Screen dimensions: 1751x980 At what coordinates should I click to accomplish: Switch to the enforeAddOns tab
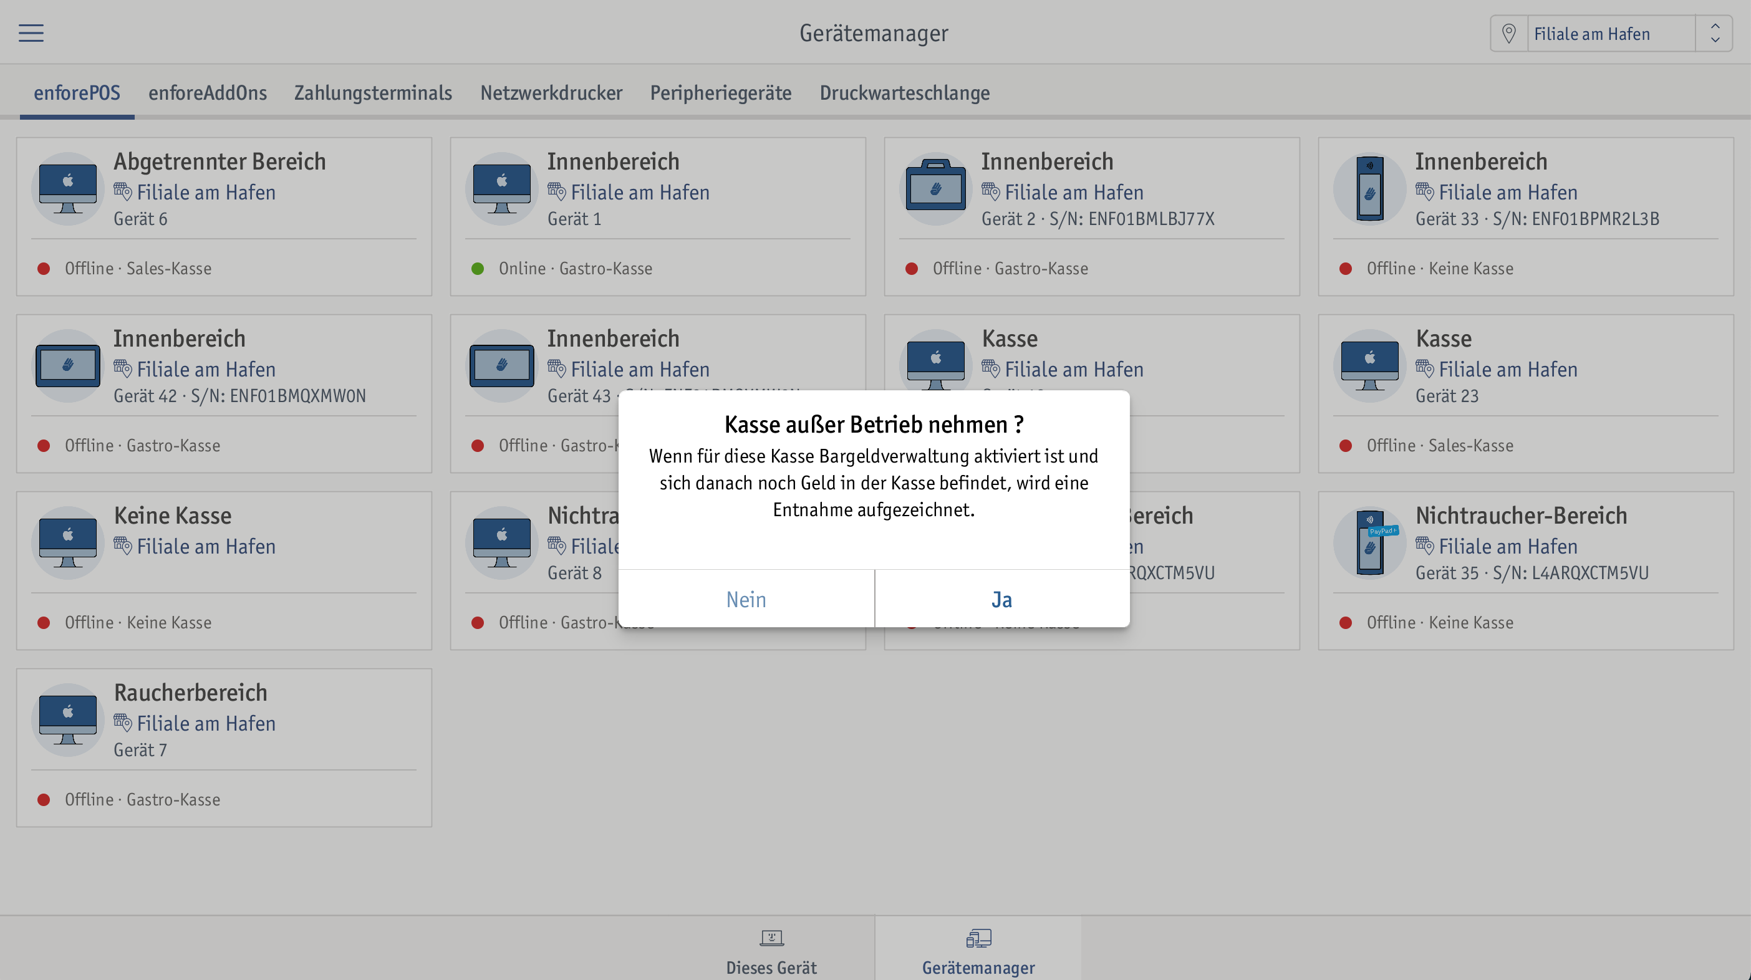207,93
